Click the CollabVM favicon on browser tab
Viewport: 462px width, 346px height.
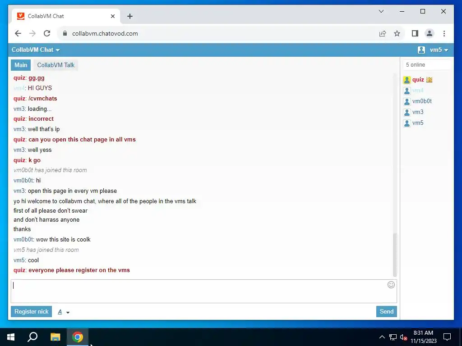coord(21,16)
